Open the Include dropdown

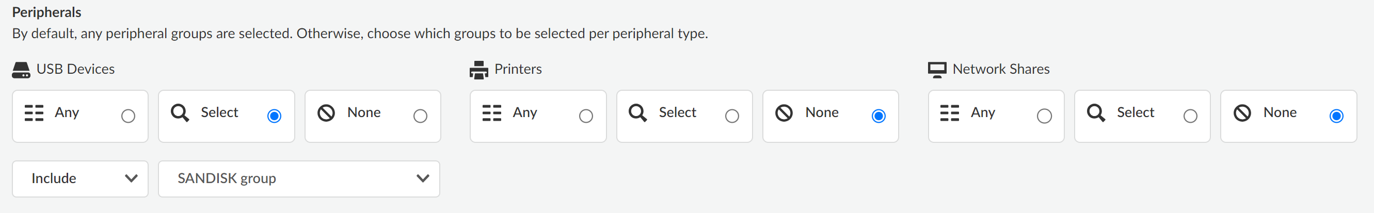pos(80,179)
